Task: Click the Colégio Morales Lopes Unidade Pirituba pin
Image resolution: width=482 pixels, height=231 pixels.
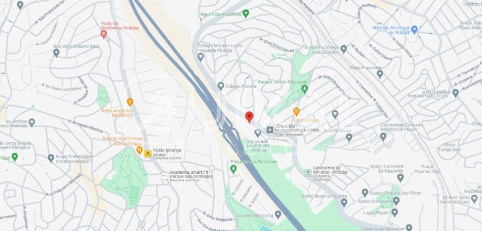Action: click(x=201, y=57)
